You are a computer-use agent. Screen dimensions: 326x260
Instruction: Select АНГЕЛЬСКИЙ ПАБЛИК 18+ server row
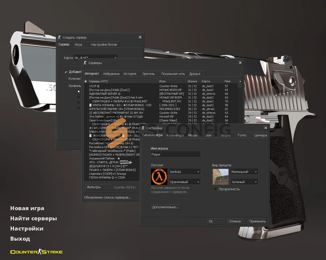point(161,109)
